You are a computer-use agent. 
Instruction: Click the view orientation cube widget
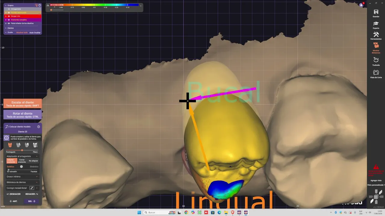click(376, 197)
